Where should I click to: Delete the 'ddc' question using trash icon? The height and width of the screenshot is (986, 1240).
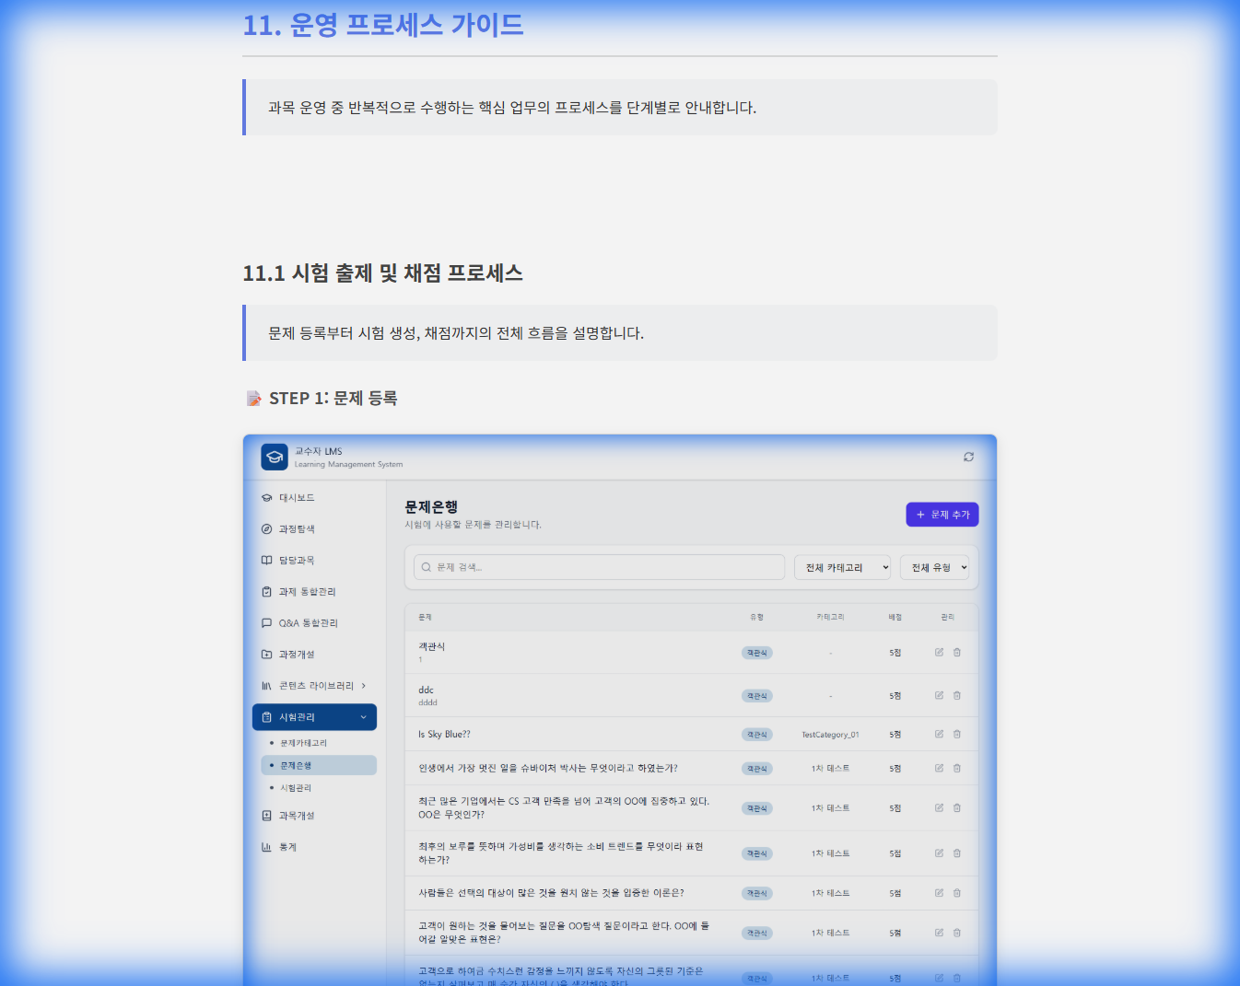pyautogui.click(x=957, y=695)
